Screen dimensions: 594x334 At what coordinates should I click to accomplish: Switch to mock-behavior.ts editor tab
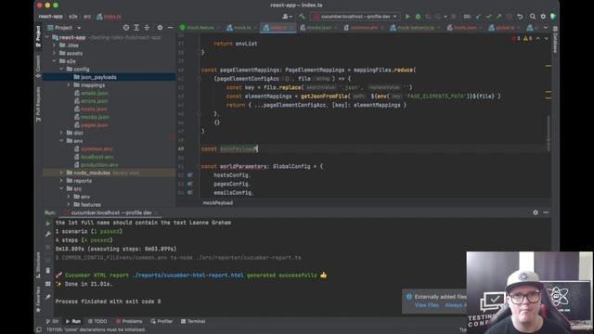[x=415, y=28]
